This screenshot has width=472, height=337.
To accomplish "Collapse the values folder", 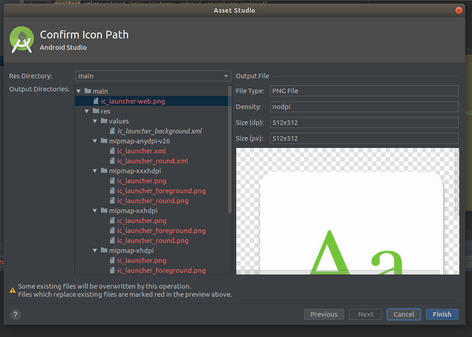I will tap(95, 121).
